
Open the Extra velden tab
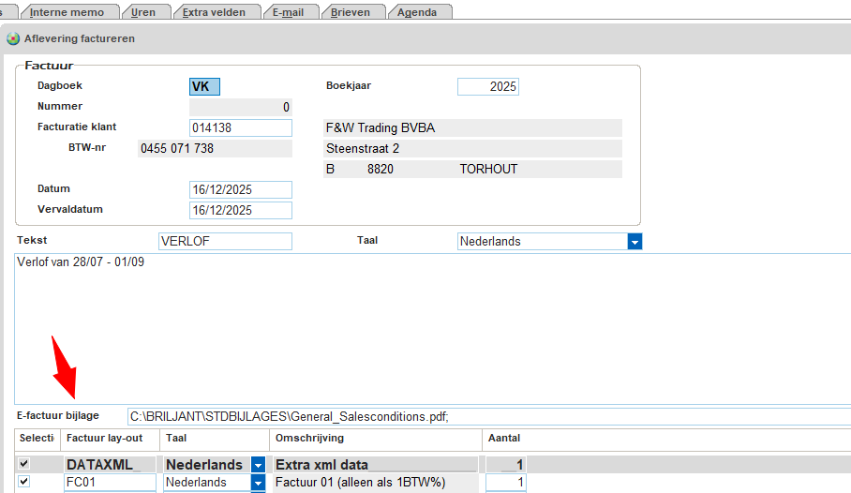tap(215, 12)
